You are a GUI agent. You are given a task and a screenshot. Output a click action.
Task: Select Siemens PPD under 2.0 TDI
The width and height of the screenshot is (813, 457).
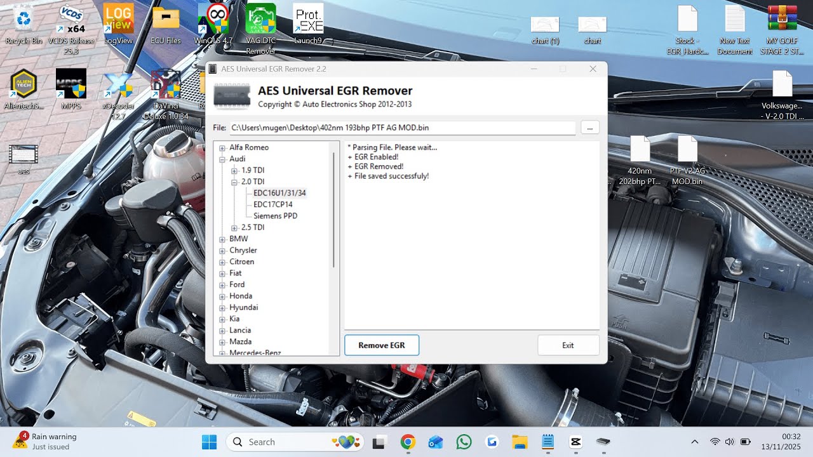(275, 216)
